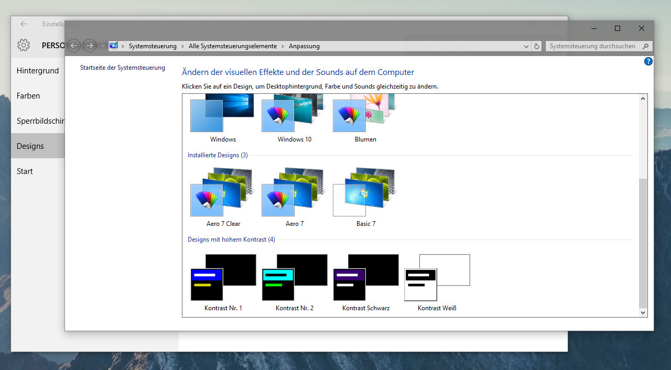Click the refresh button in address bar

point(536,46)
